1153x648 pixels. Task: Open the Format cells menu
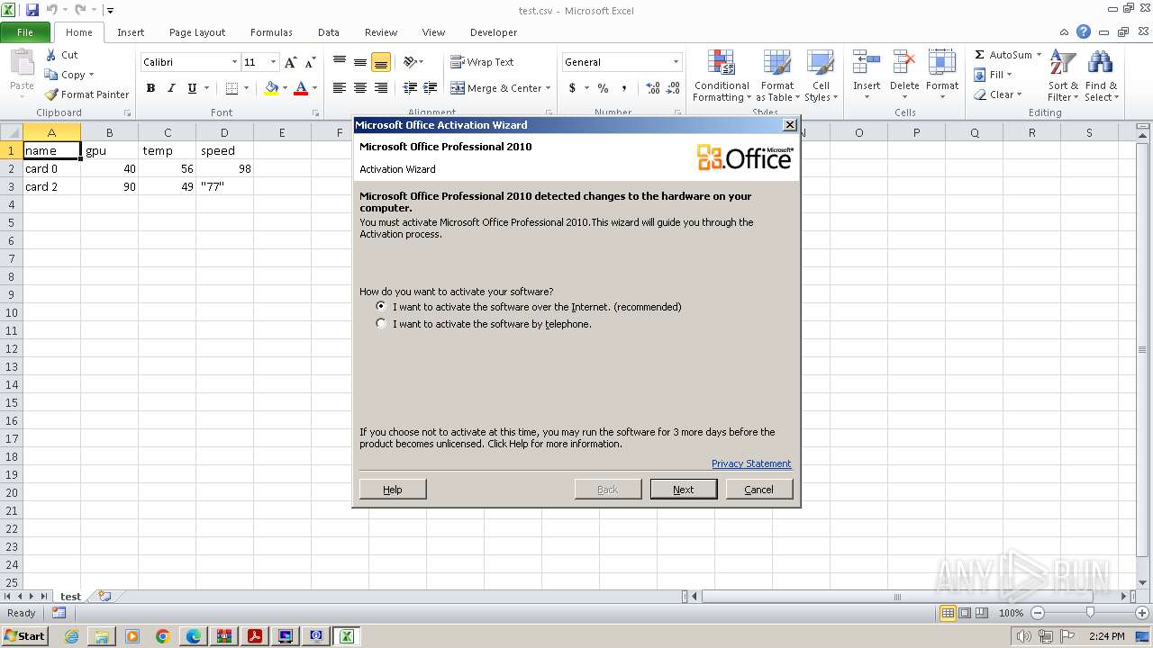tap(942, 76)
